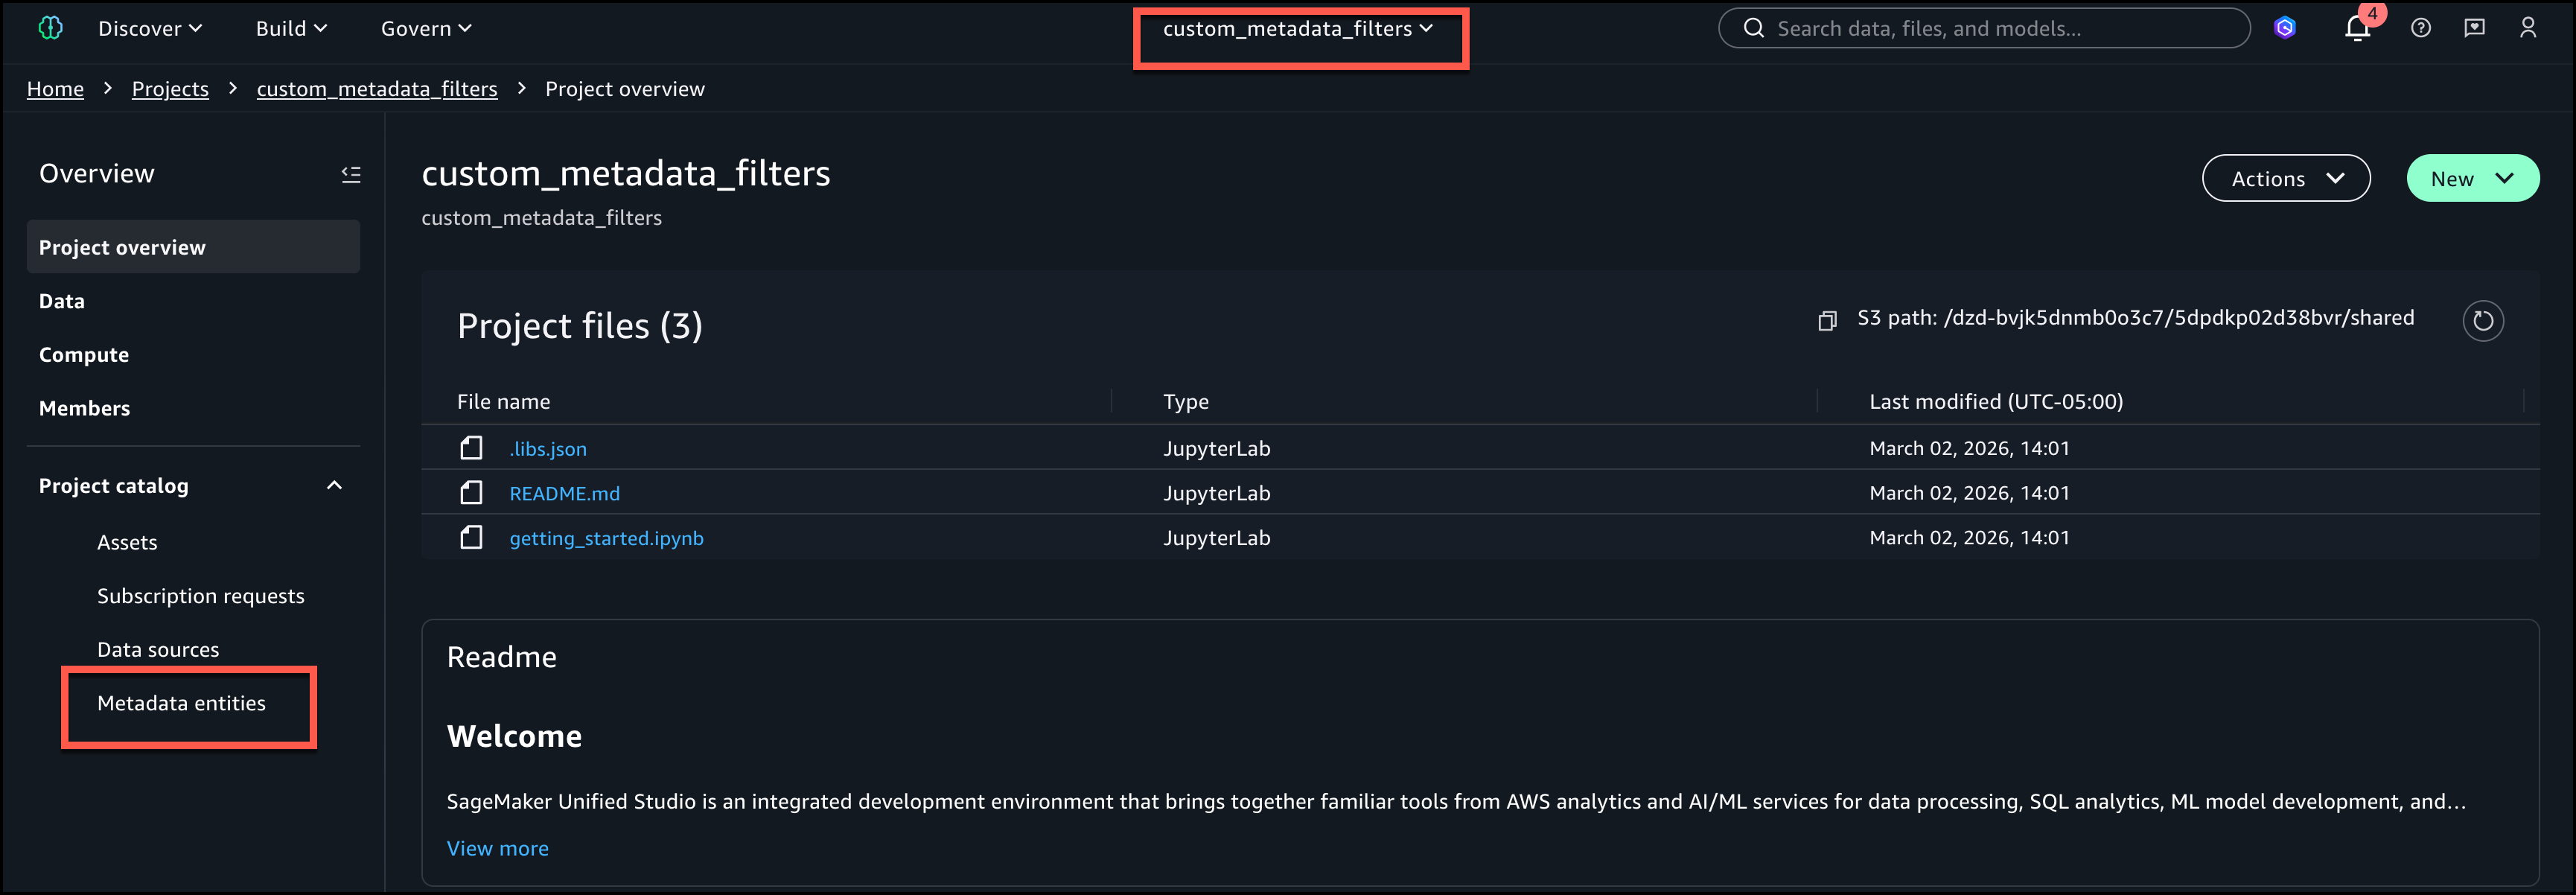Open the user profile icon
Image resolution: width=2576 pixels, height=895 pixels.
tap(2528, 28)
